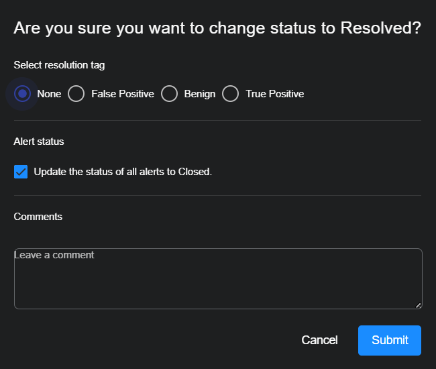Click the "Select resolution tag" heading
This screenshot has height=369, width=436.
(x=59, y=65)
